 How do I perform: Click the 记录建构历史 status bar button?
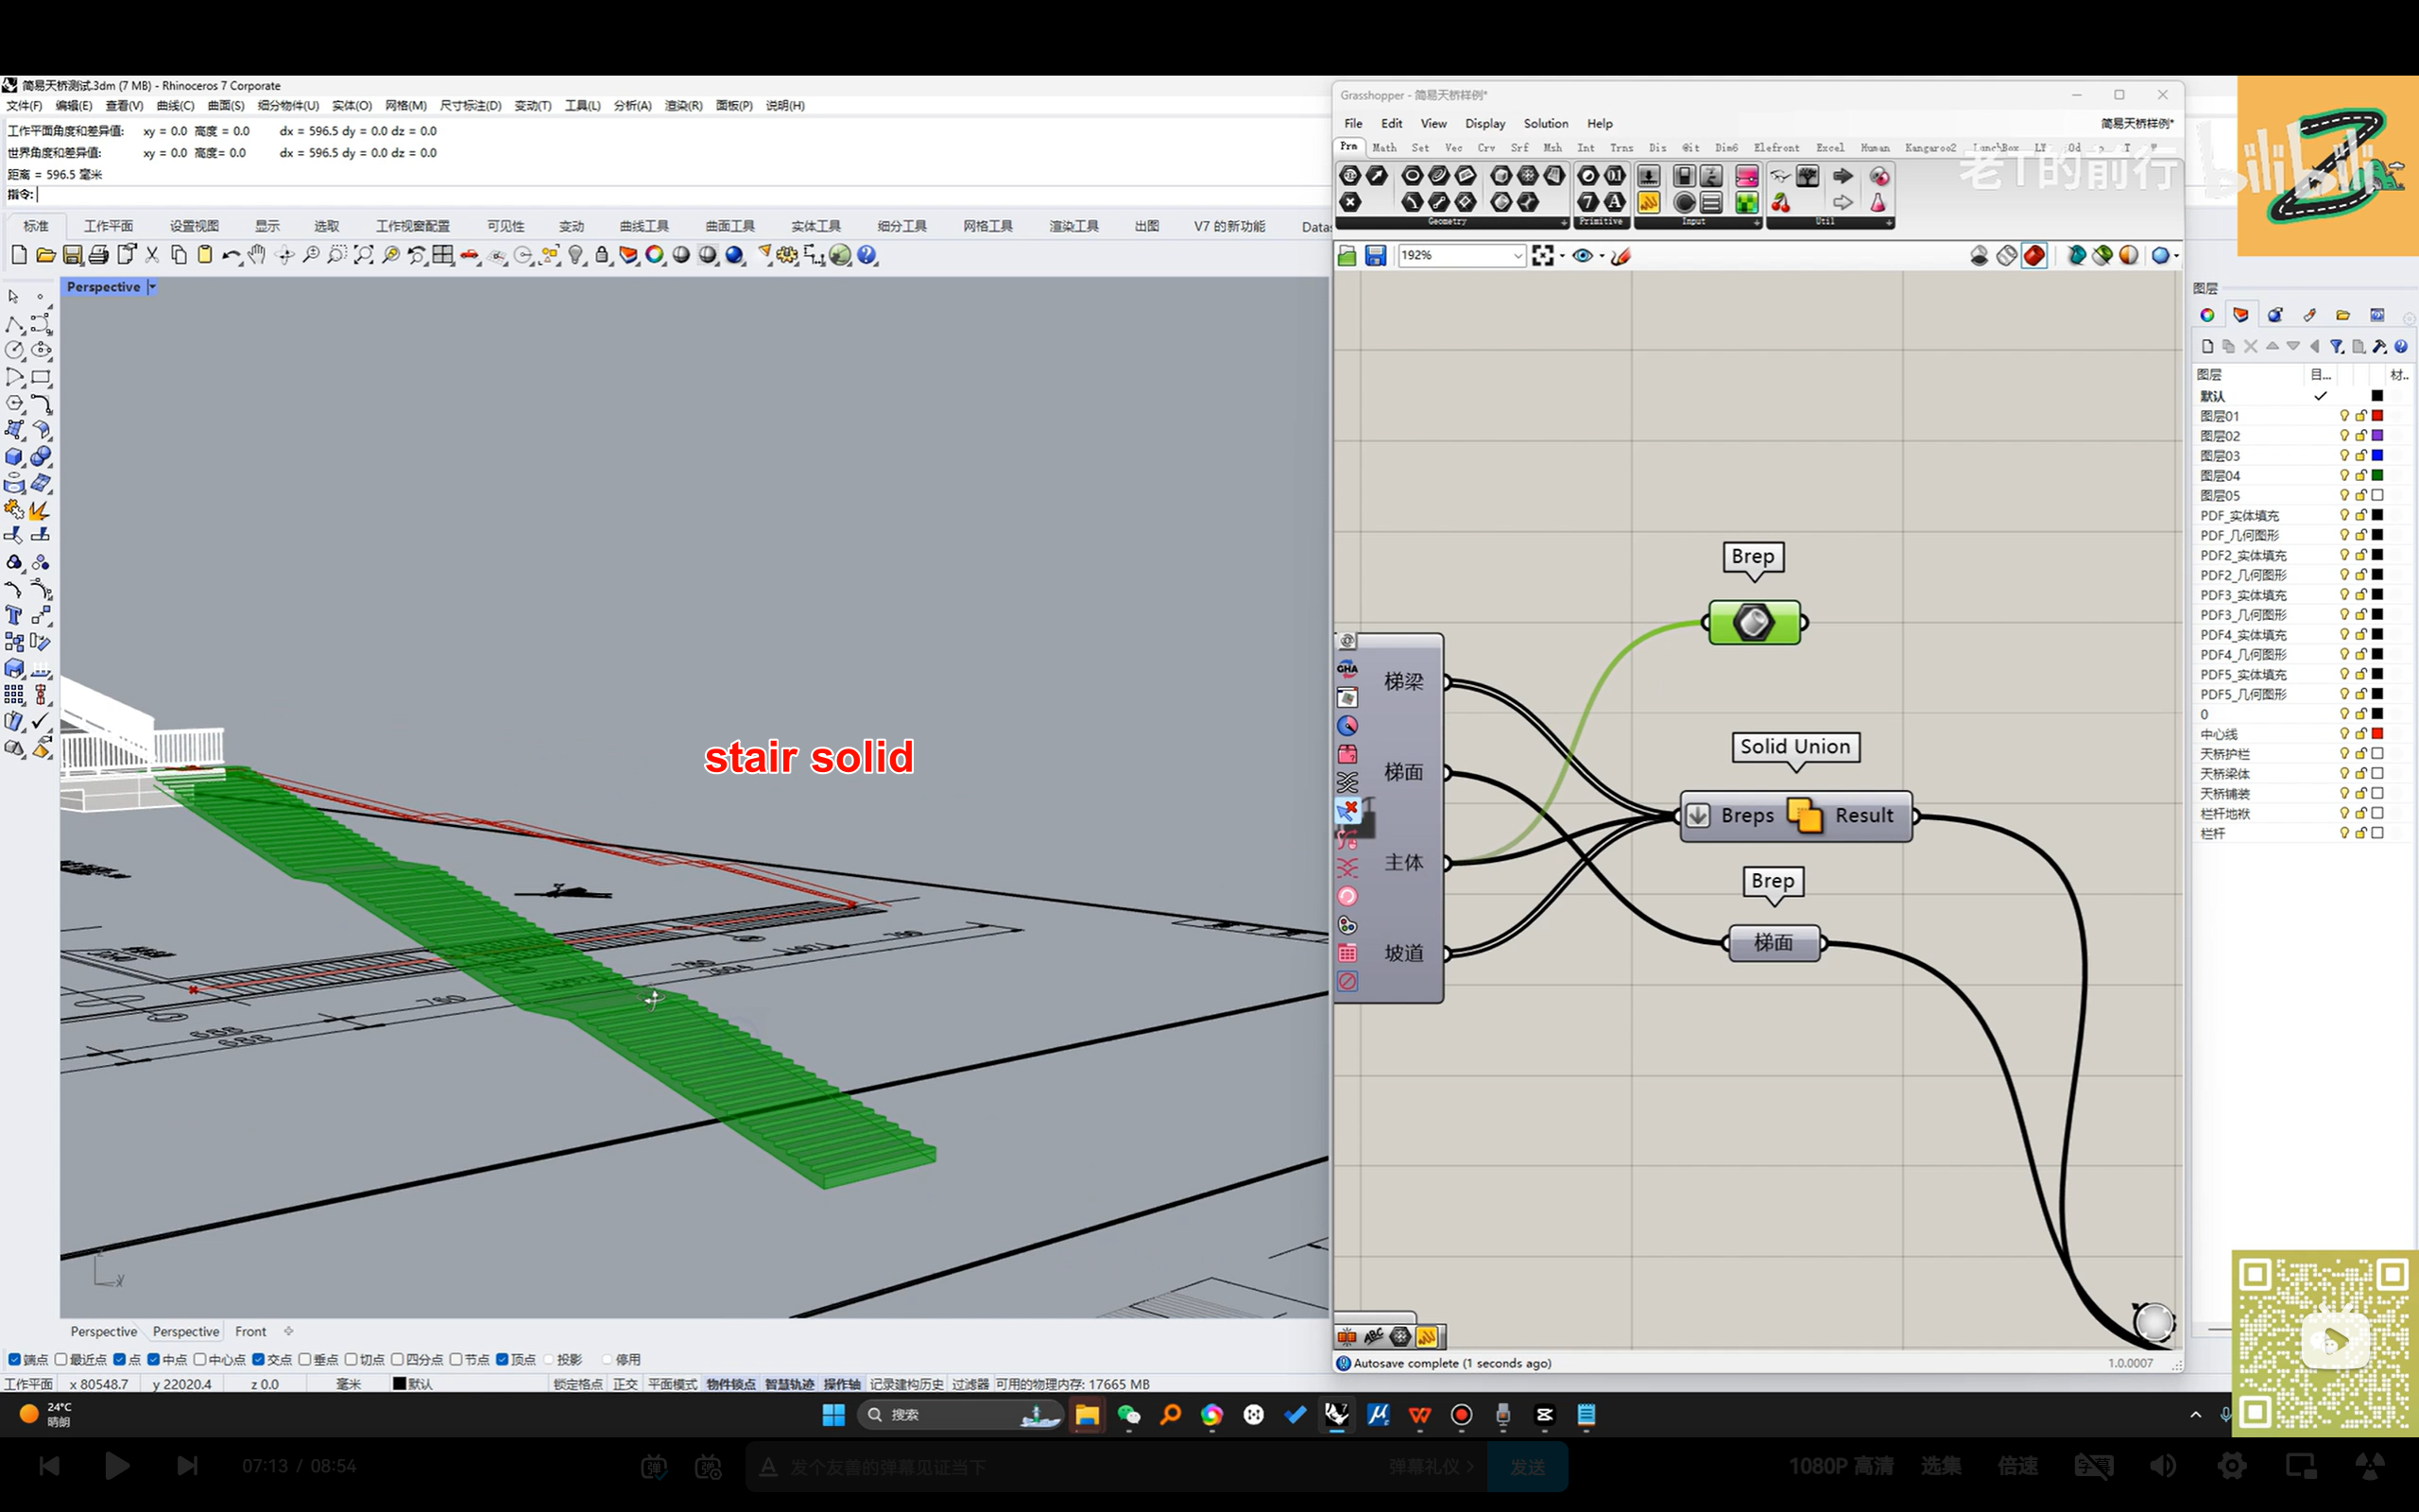[905, 1384]
